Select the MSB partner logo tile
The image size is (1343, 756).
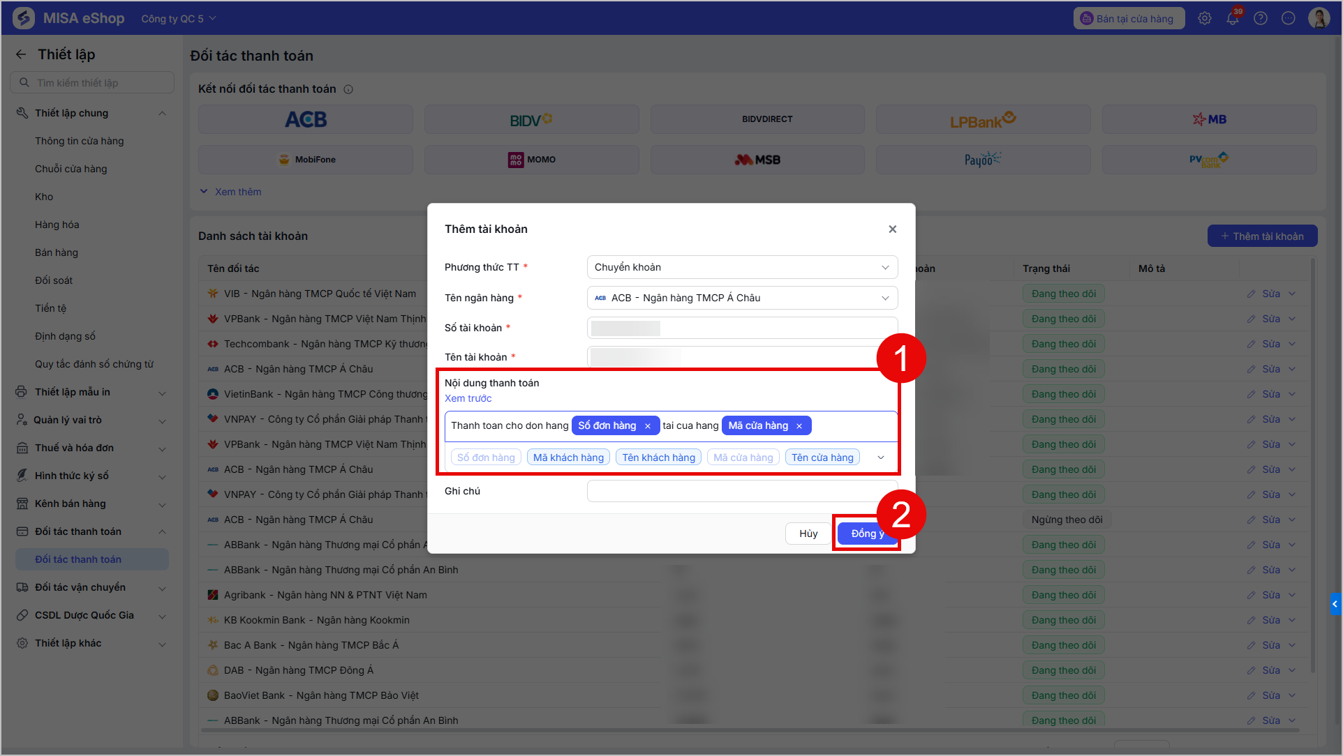757,160
